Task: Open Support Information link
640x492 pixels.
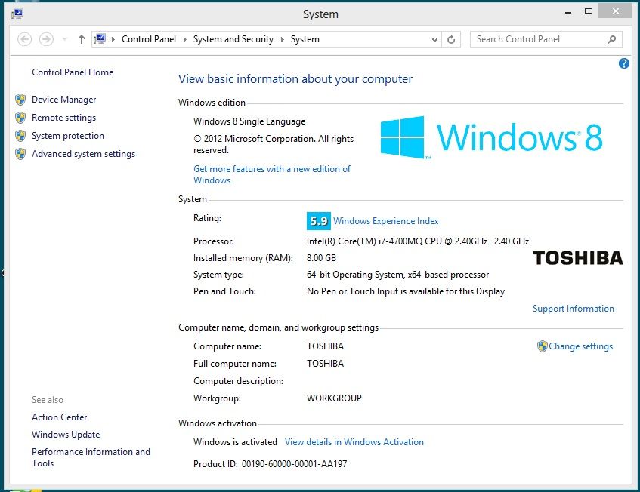Action: coord(573,309)
